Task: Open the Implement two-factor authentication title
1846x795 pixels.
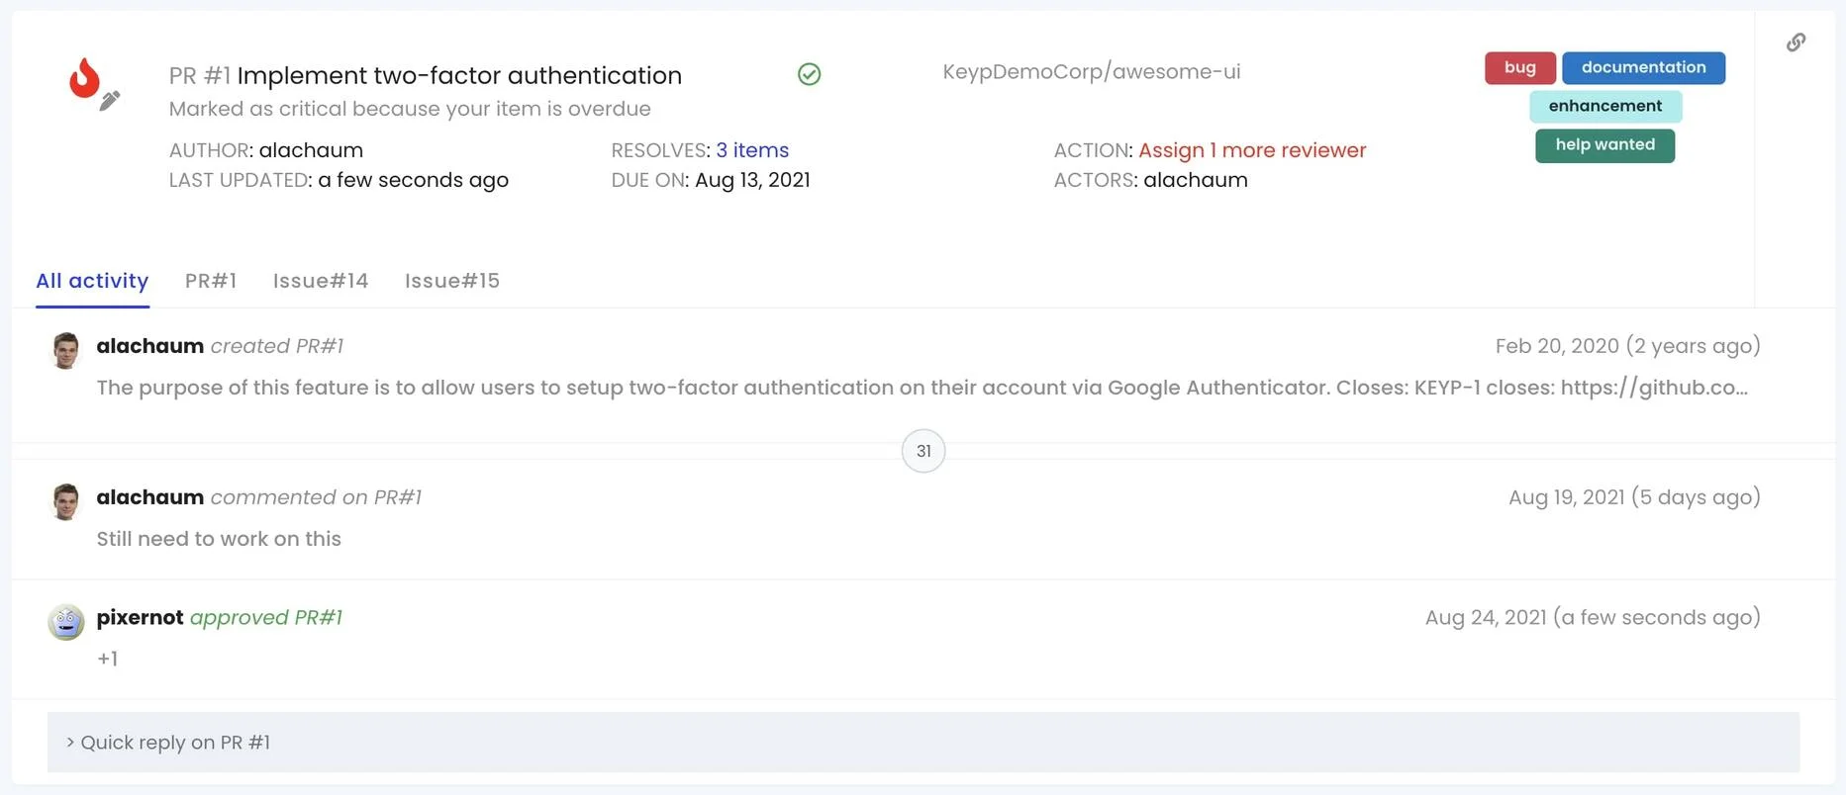Action: pyautogui.click(x=459, y=75)
